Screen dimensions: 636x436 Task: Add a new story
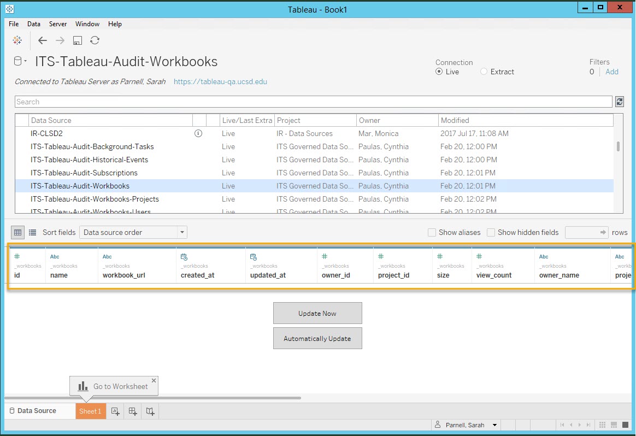tap(150, 411)
